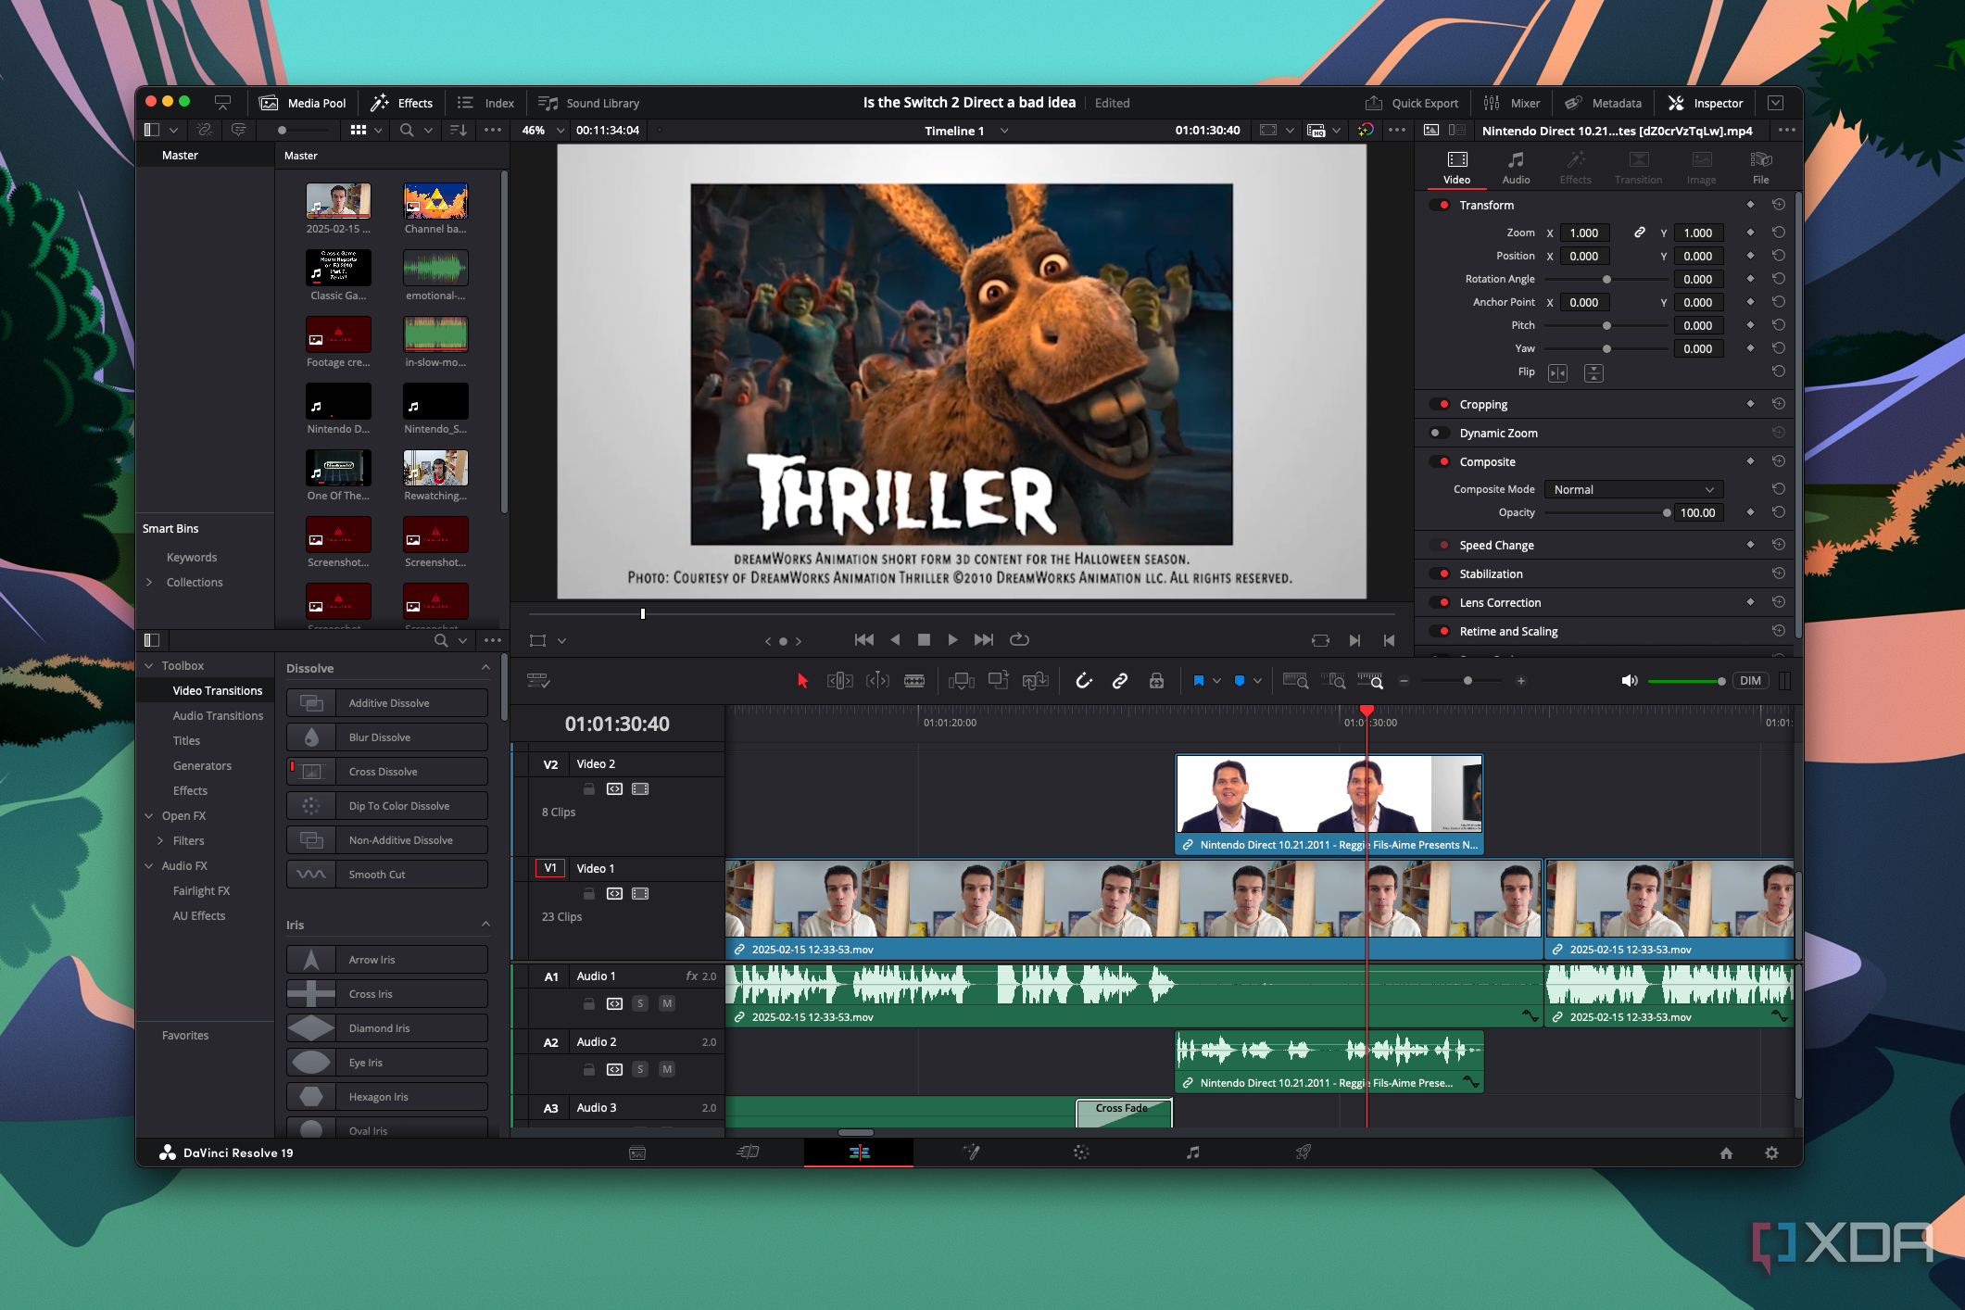Reset Transform settings with reset arrow
1965x1310 pixels.
(x=1778, y=205)
